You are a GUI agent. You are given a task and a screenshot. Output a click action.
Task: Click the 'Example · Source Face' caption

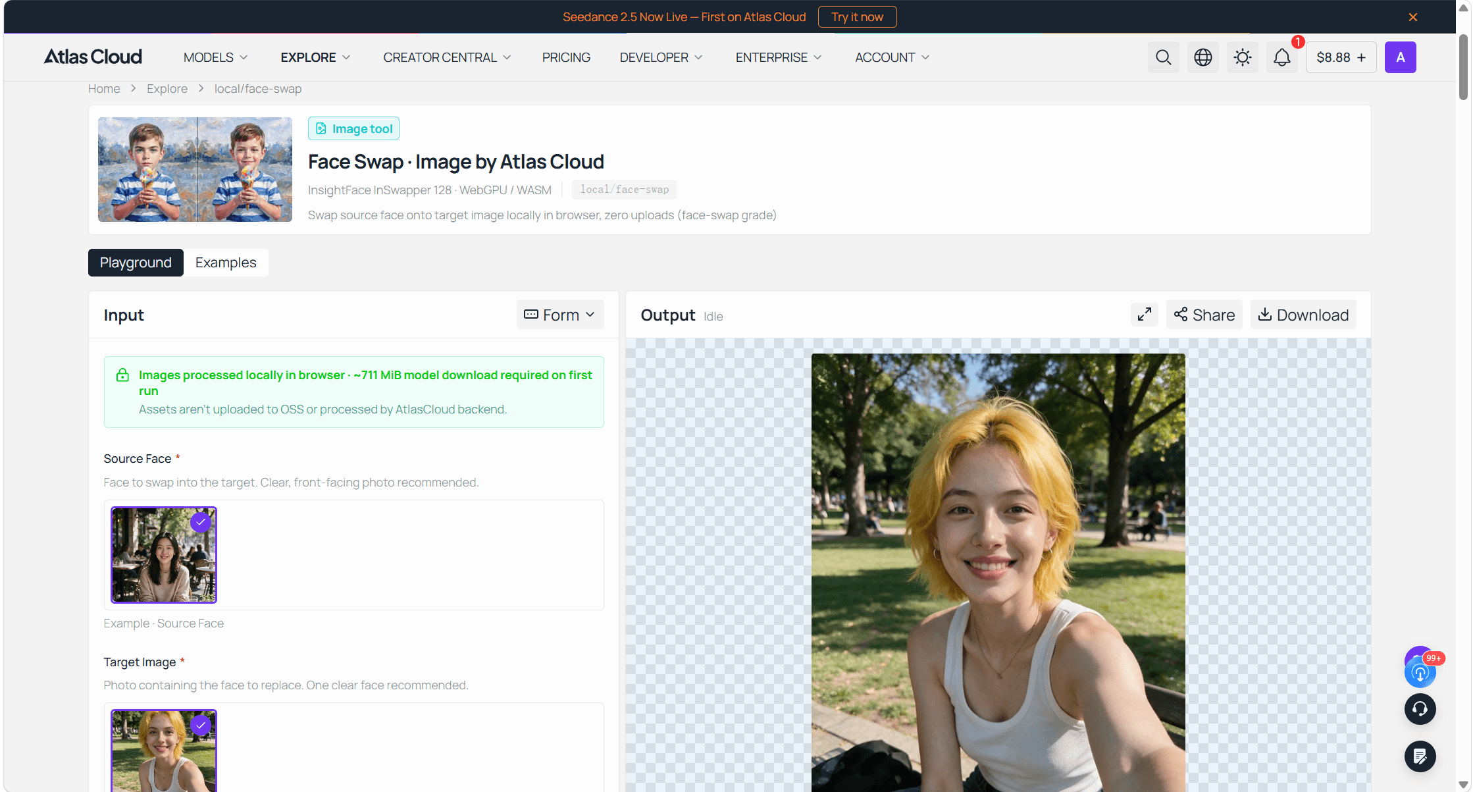[x=164, y=623]
